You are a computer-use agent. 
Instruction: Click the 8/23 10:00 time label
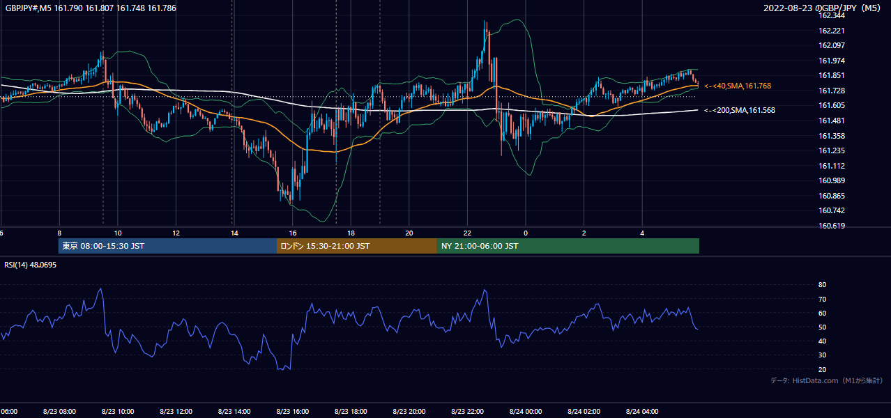pyautogui.click(x=118, y=412)
